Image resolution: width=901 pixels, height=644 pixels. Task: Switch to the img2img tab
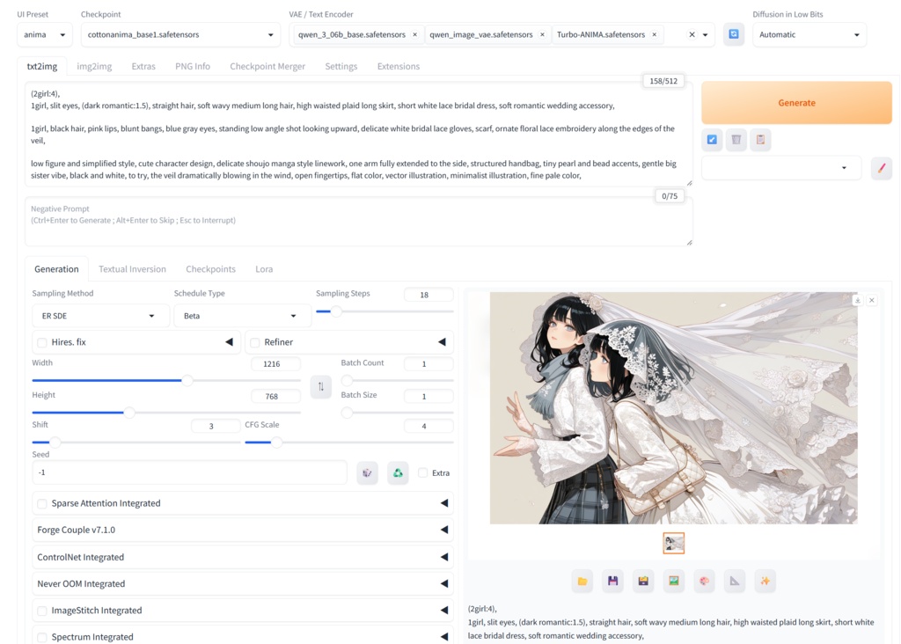94,66
